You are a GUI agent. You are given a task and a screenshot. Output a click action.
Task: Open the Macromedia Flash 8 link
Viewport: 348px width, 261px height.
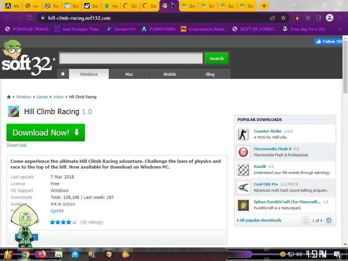click(273, 149)
